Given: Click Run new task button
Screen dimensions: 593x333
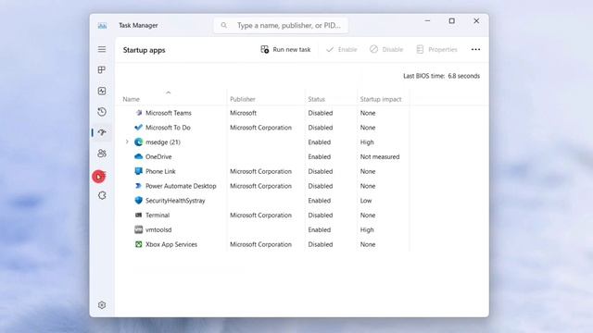Looking at the screenshot, I should [285, 49].
